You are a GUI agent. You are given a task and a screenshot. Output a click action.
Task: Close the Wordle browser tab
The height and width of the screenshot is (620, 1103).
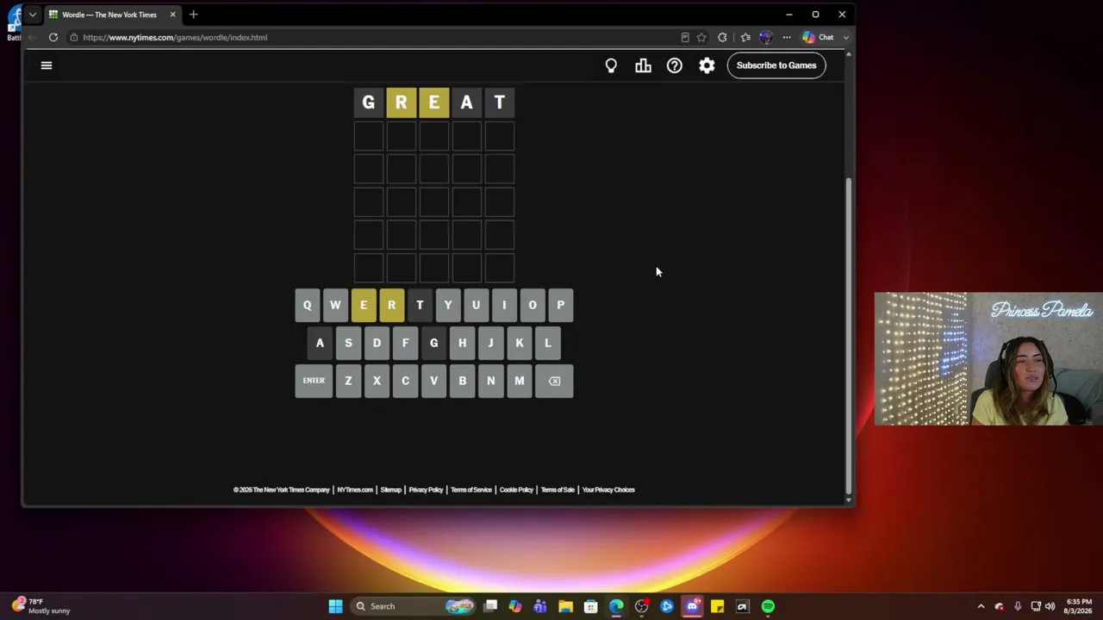[172, 15]
